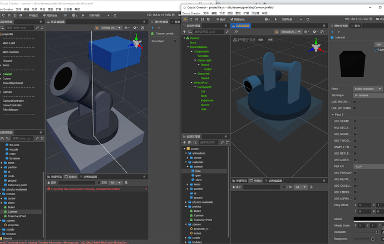Image resolution: width=384 pixels, height=244 pixels.
Task: Click the orange light toggle icon in right scene editor
Action: tap(277, 32)
